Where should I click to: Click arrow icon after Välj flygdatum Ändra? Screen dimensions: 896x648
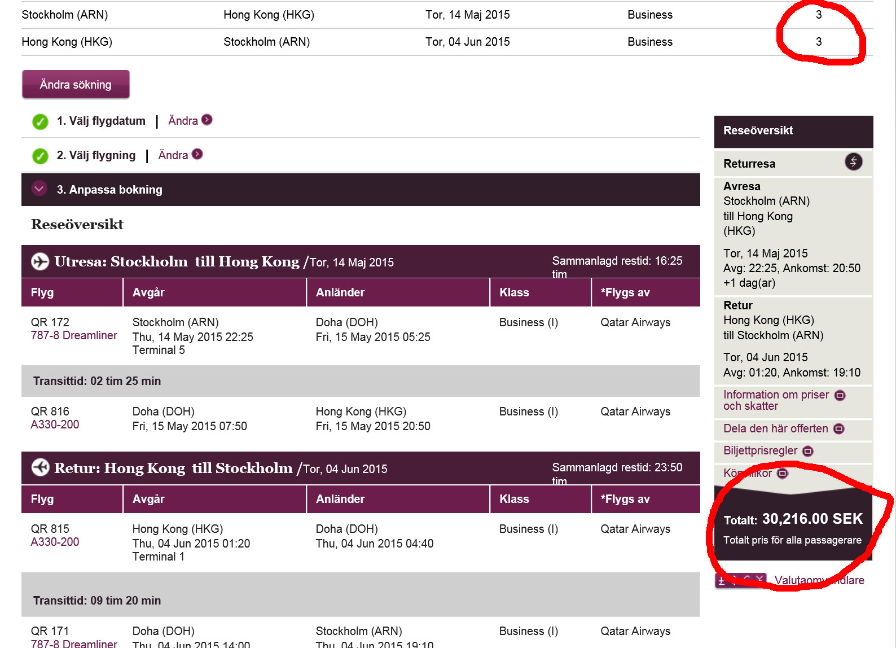pos(207,120)
